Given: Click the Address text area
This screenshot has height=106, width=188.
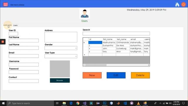Looking at the screenshot, I should [x=61, y=37].
